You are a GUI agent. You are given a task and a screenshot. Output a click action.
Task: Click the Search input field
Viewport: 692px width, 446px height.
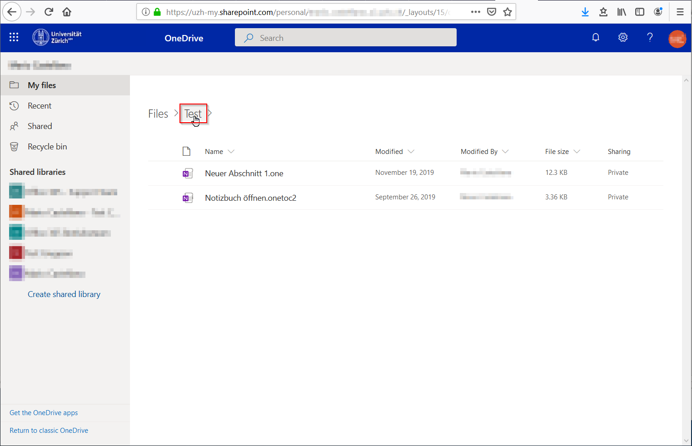coord(346,37)
